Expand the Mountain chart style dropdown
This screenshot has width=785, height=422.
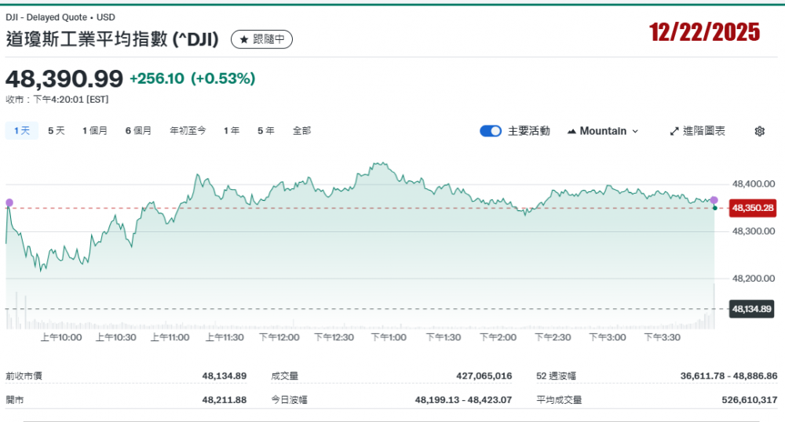click(x=635, y=131)
